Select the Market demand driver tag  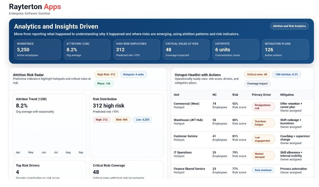click(x=263, y=155)
